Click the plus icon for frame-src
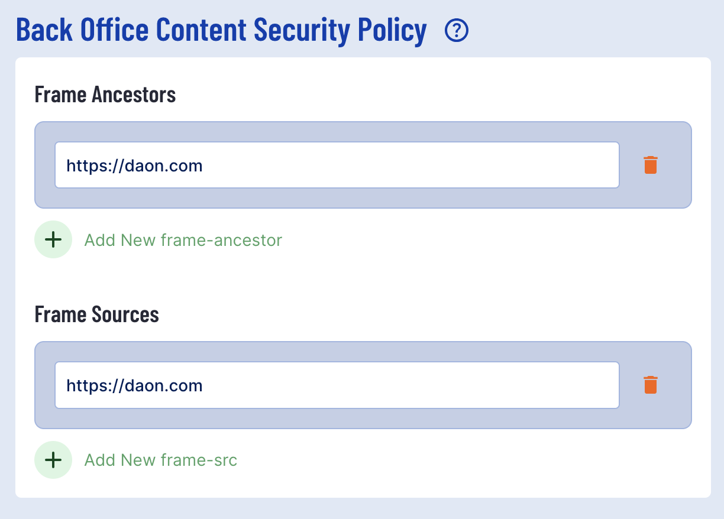Viewport: 724px width, 519px height. [53, 460]
